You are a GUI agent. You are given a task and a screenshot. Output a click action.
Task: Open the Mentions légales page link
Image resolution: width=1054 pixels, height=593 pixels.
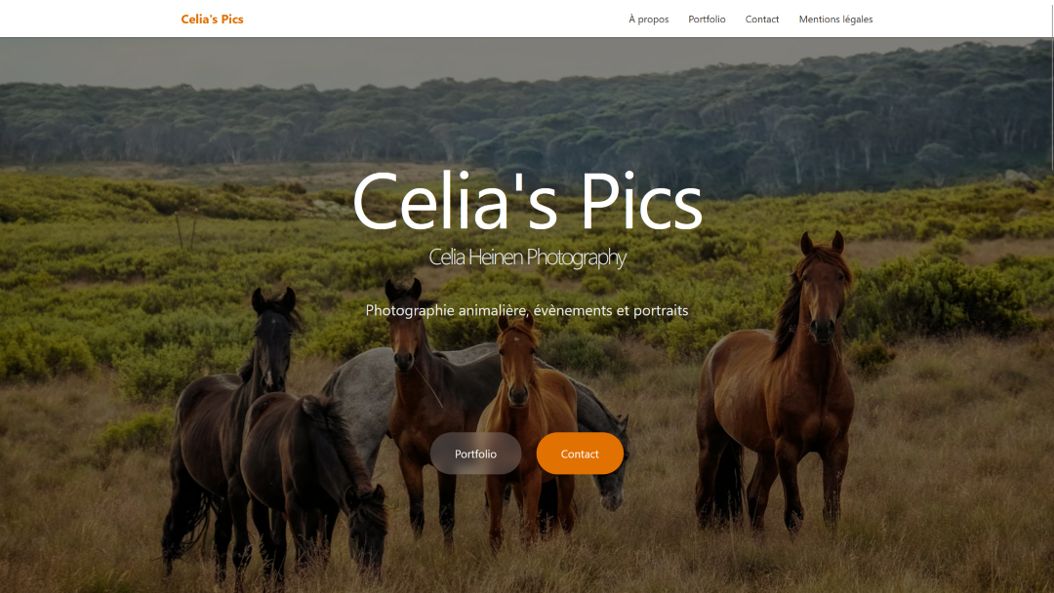tap(835, 19)
